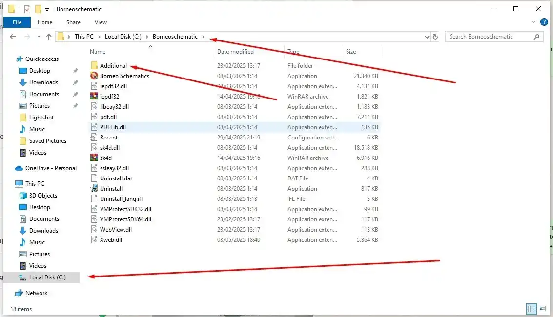Select Uninstall_lang.ifl file name
The height and width of the screenshot is (317, 553).
click(122, 199)
